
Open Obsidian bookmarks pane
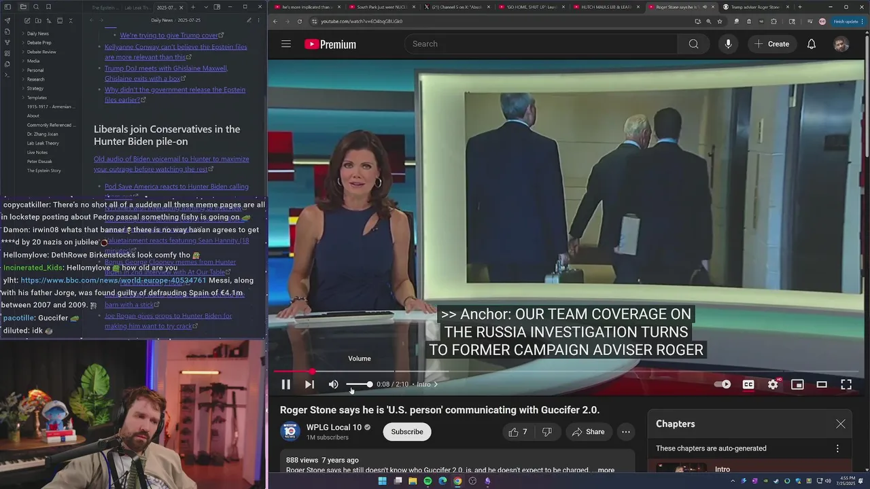pyautogui.click(x=49, y=7)
